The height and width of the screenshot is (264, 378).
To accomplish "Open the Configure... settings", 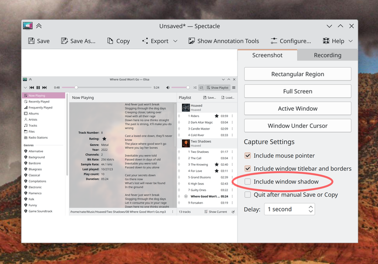I will pyautogui.click(x=291, y=41).
